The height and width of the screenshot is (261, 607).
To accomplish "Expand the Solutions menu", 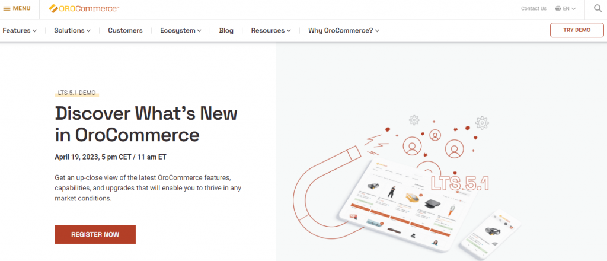I will [x=72, y=31].
